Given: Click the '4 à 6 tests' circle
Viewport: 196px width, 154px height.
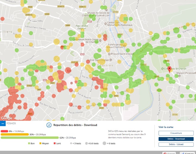Looking at the screenshot, I should tap(86, 143).
